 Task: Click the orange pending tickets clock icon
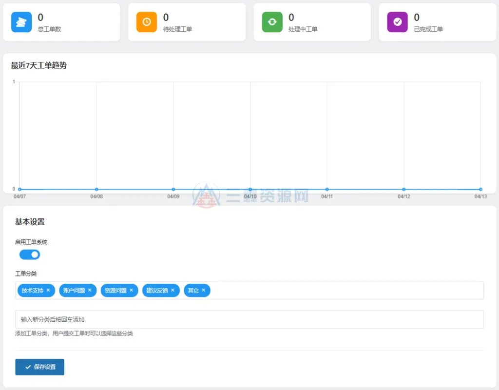click(146, 22)
